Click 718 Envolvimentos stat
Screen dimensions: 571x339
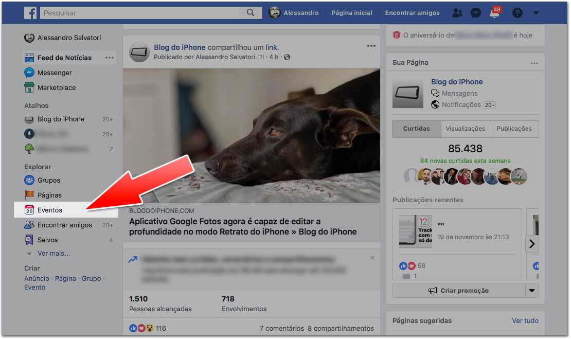coord(244,304)
